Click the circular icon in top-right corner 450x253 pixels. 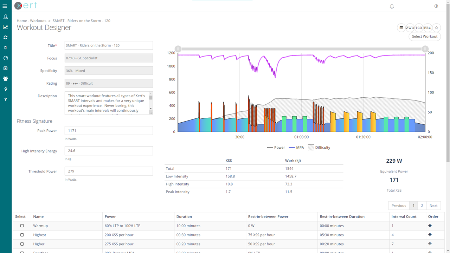[436, 6]
